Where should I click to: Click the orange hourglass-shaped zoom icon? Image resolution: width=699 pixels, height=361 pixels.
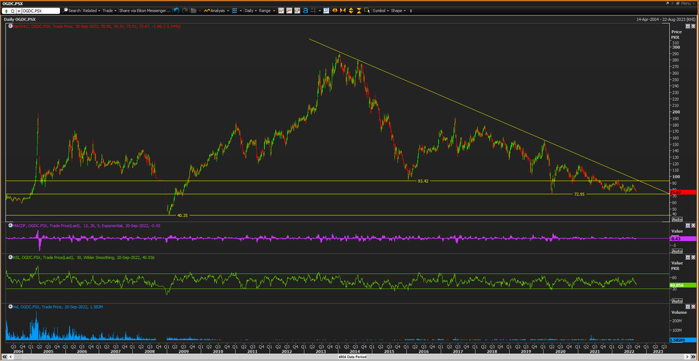[358, 10]
